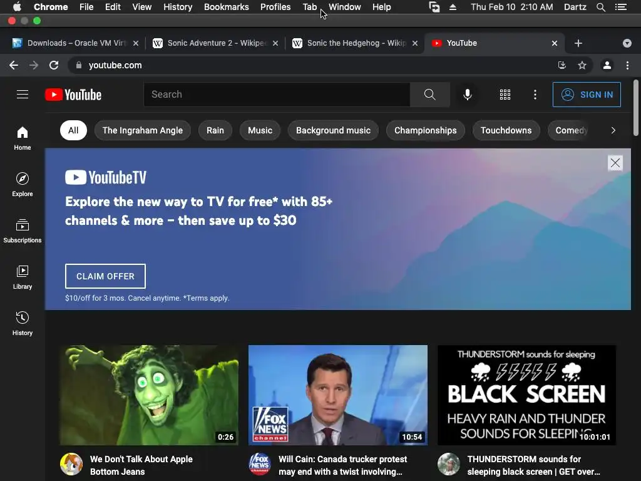
Task: Open Subscriptions in the sidebar
Action: 23,230
